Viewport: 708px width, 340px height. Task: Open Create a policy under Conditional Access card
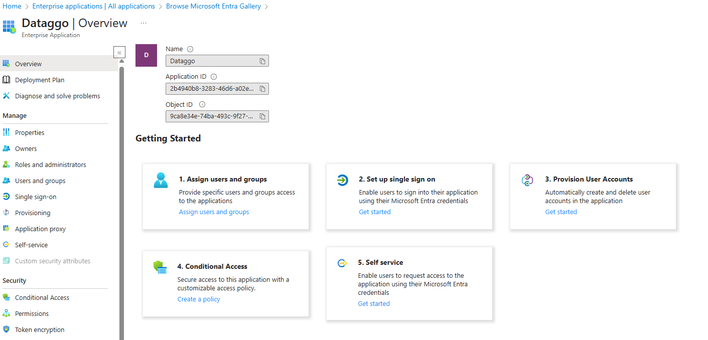tap(198, 299)
